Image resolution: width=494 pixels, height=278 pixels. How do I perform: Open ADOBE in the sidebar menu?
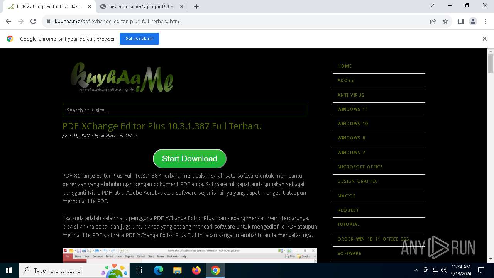coord(346,80)
